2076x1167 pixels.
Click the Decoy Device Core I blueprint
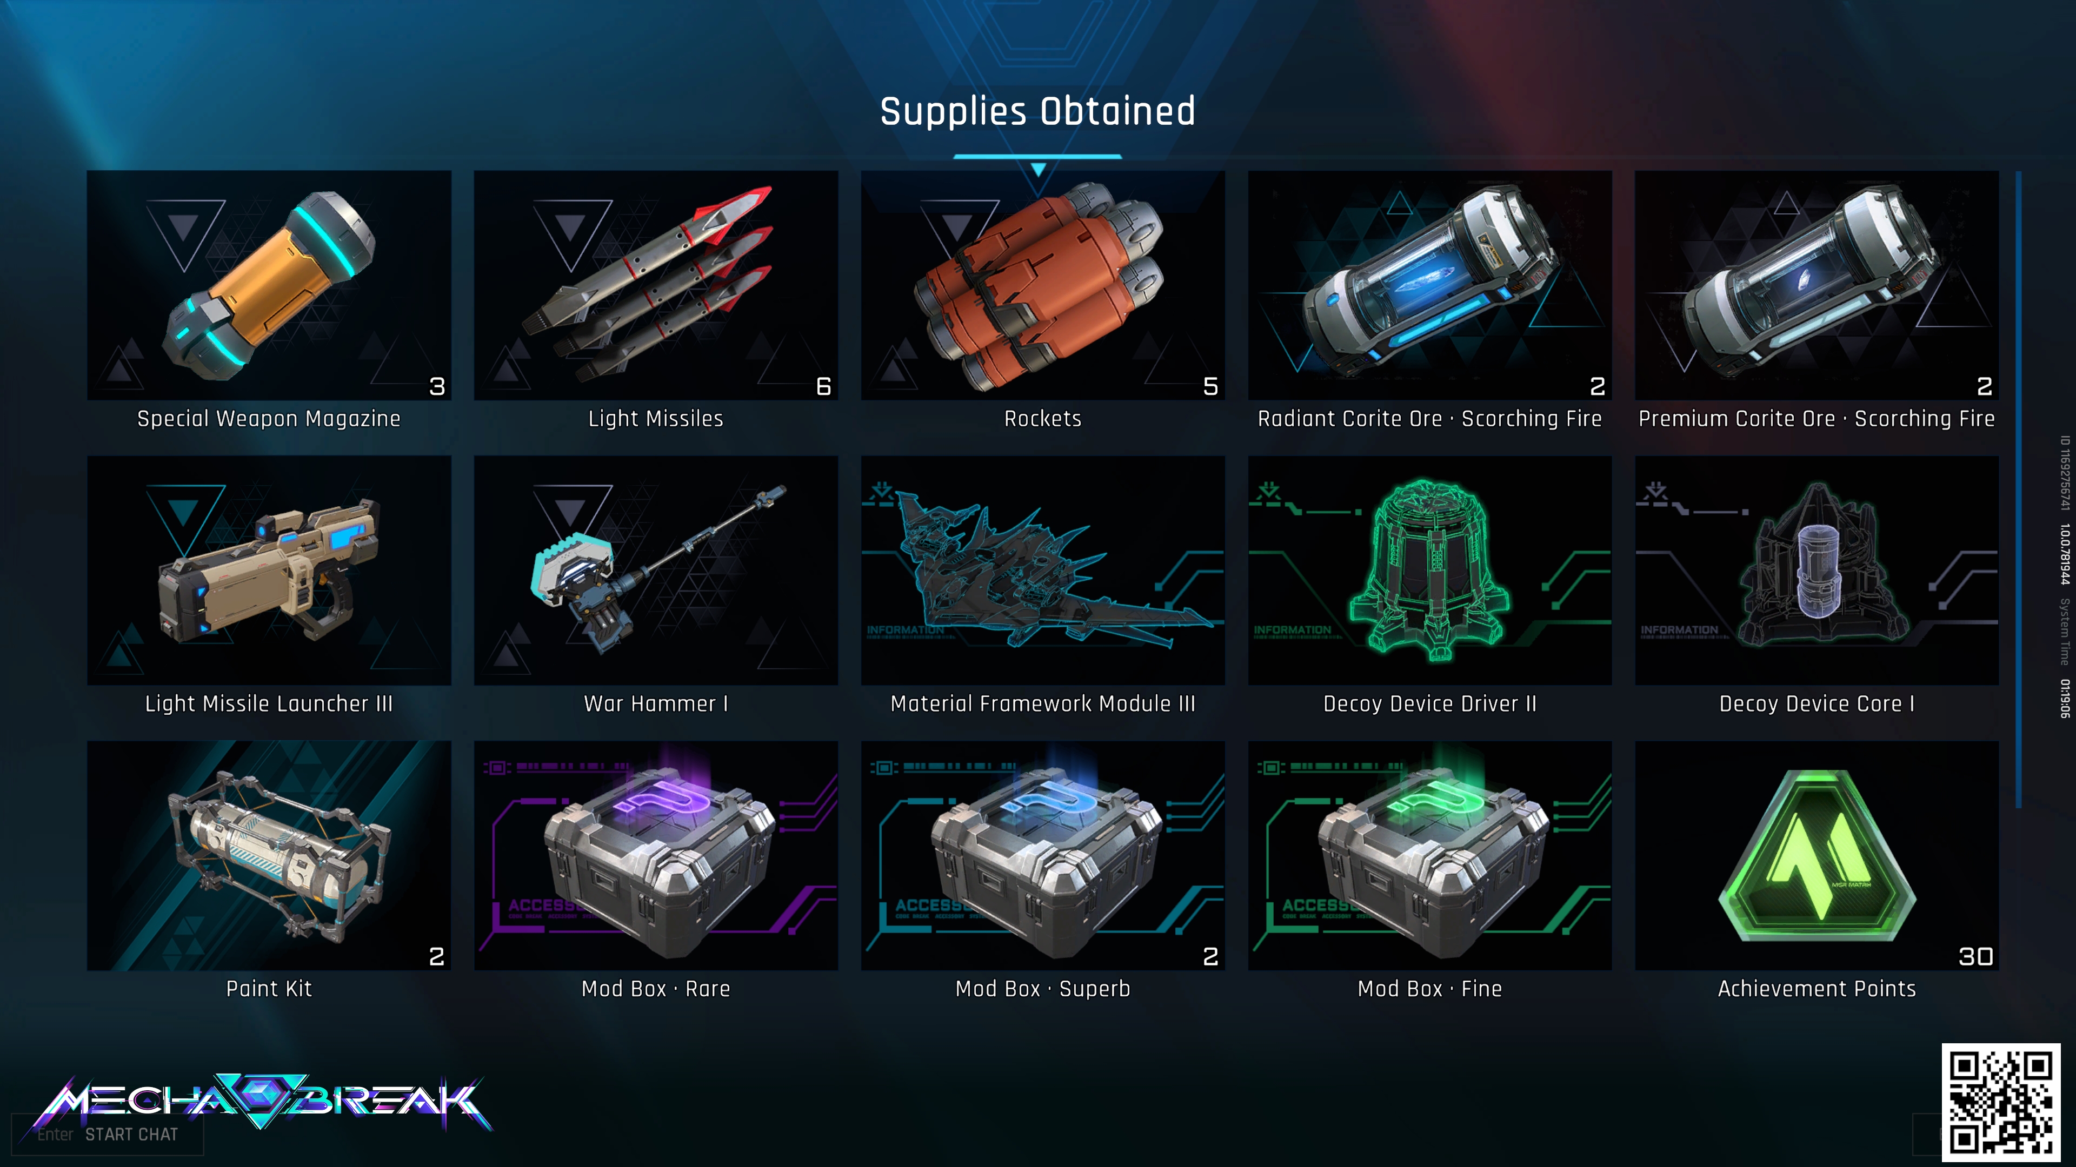click(x=1816, y=570)
